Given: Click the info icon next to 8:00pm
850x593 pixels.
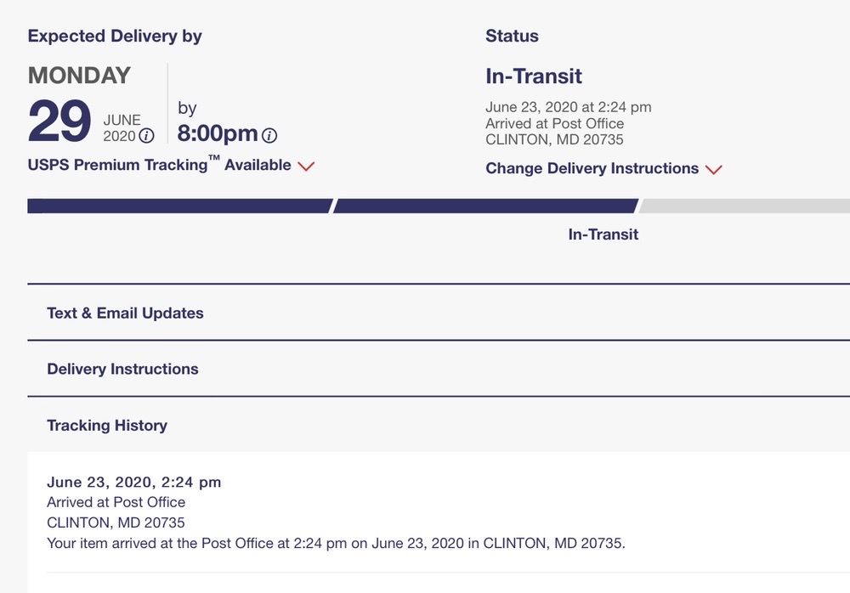Looking at the screenshot, I should click(269, 135).
